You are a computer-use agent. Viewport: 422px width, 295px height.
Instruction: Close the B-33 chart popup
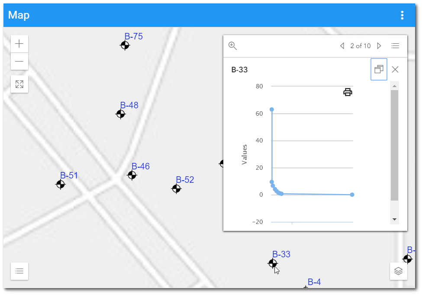coord(395,69)
